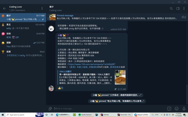Open the forum options three-dot menu

[42, 8]
